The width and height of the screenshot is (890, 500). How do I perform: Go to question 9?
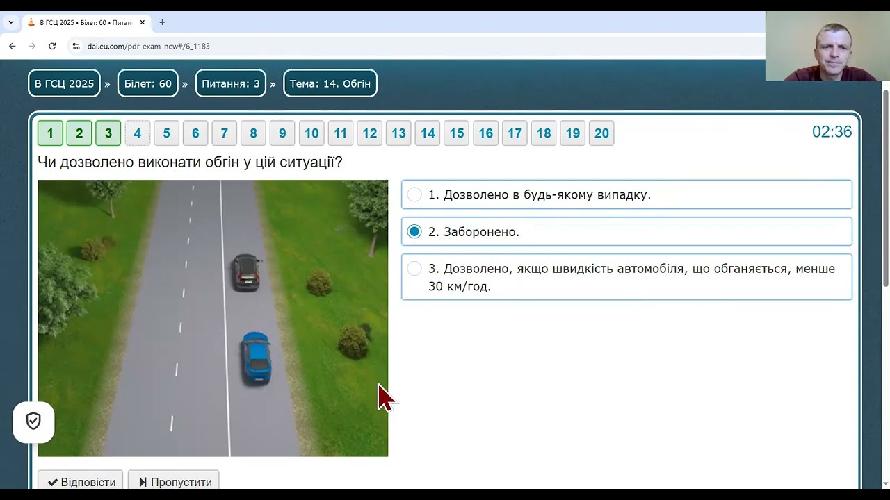coord(282,133)
